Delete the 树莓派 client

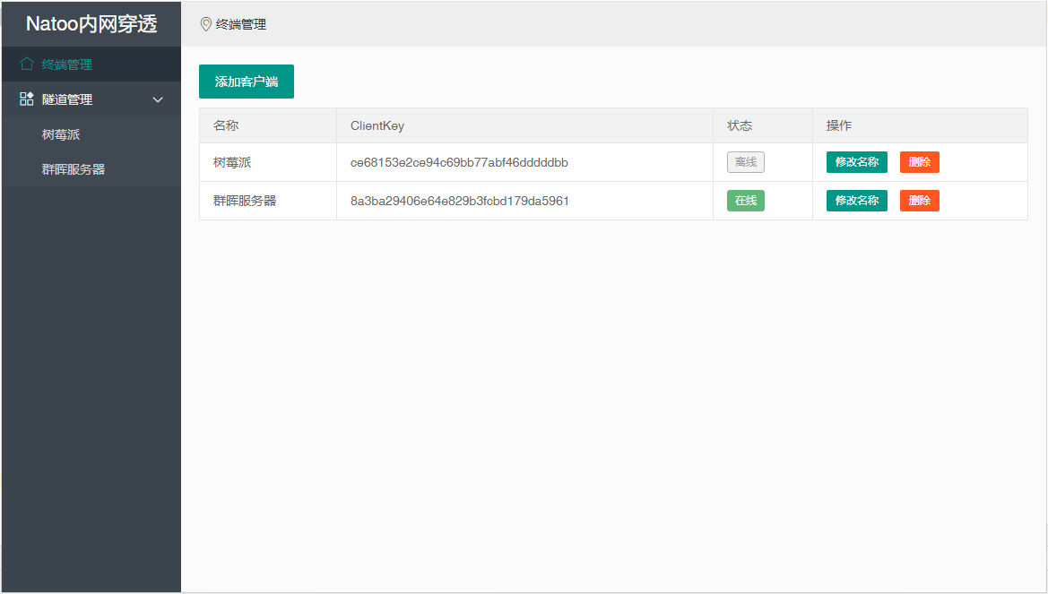click(x=920, y=161)
